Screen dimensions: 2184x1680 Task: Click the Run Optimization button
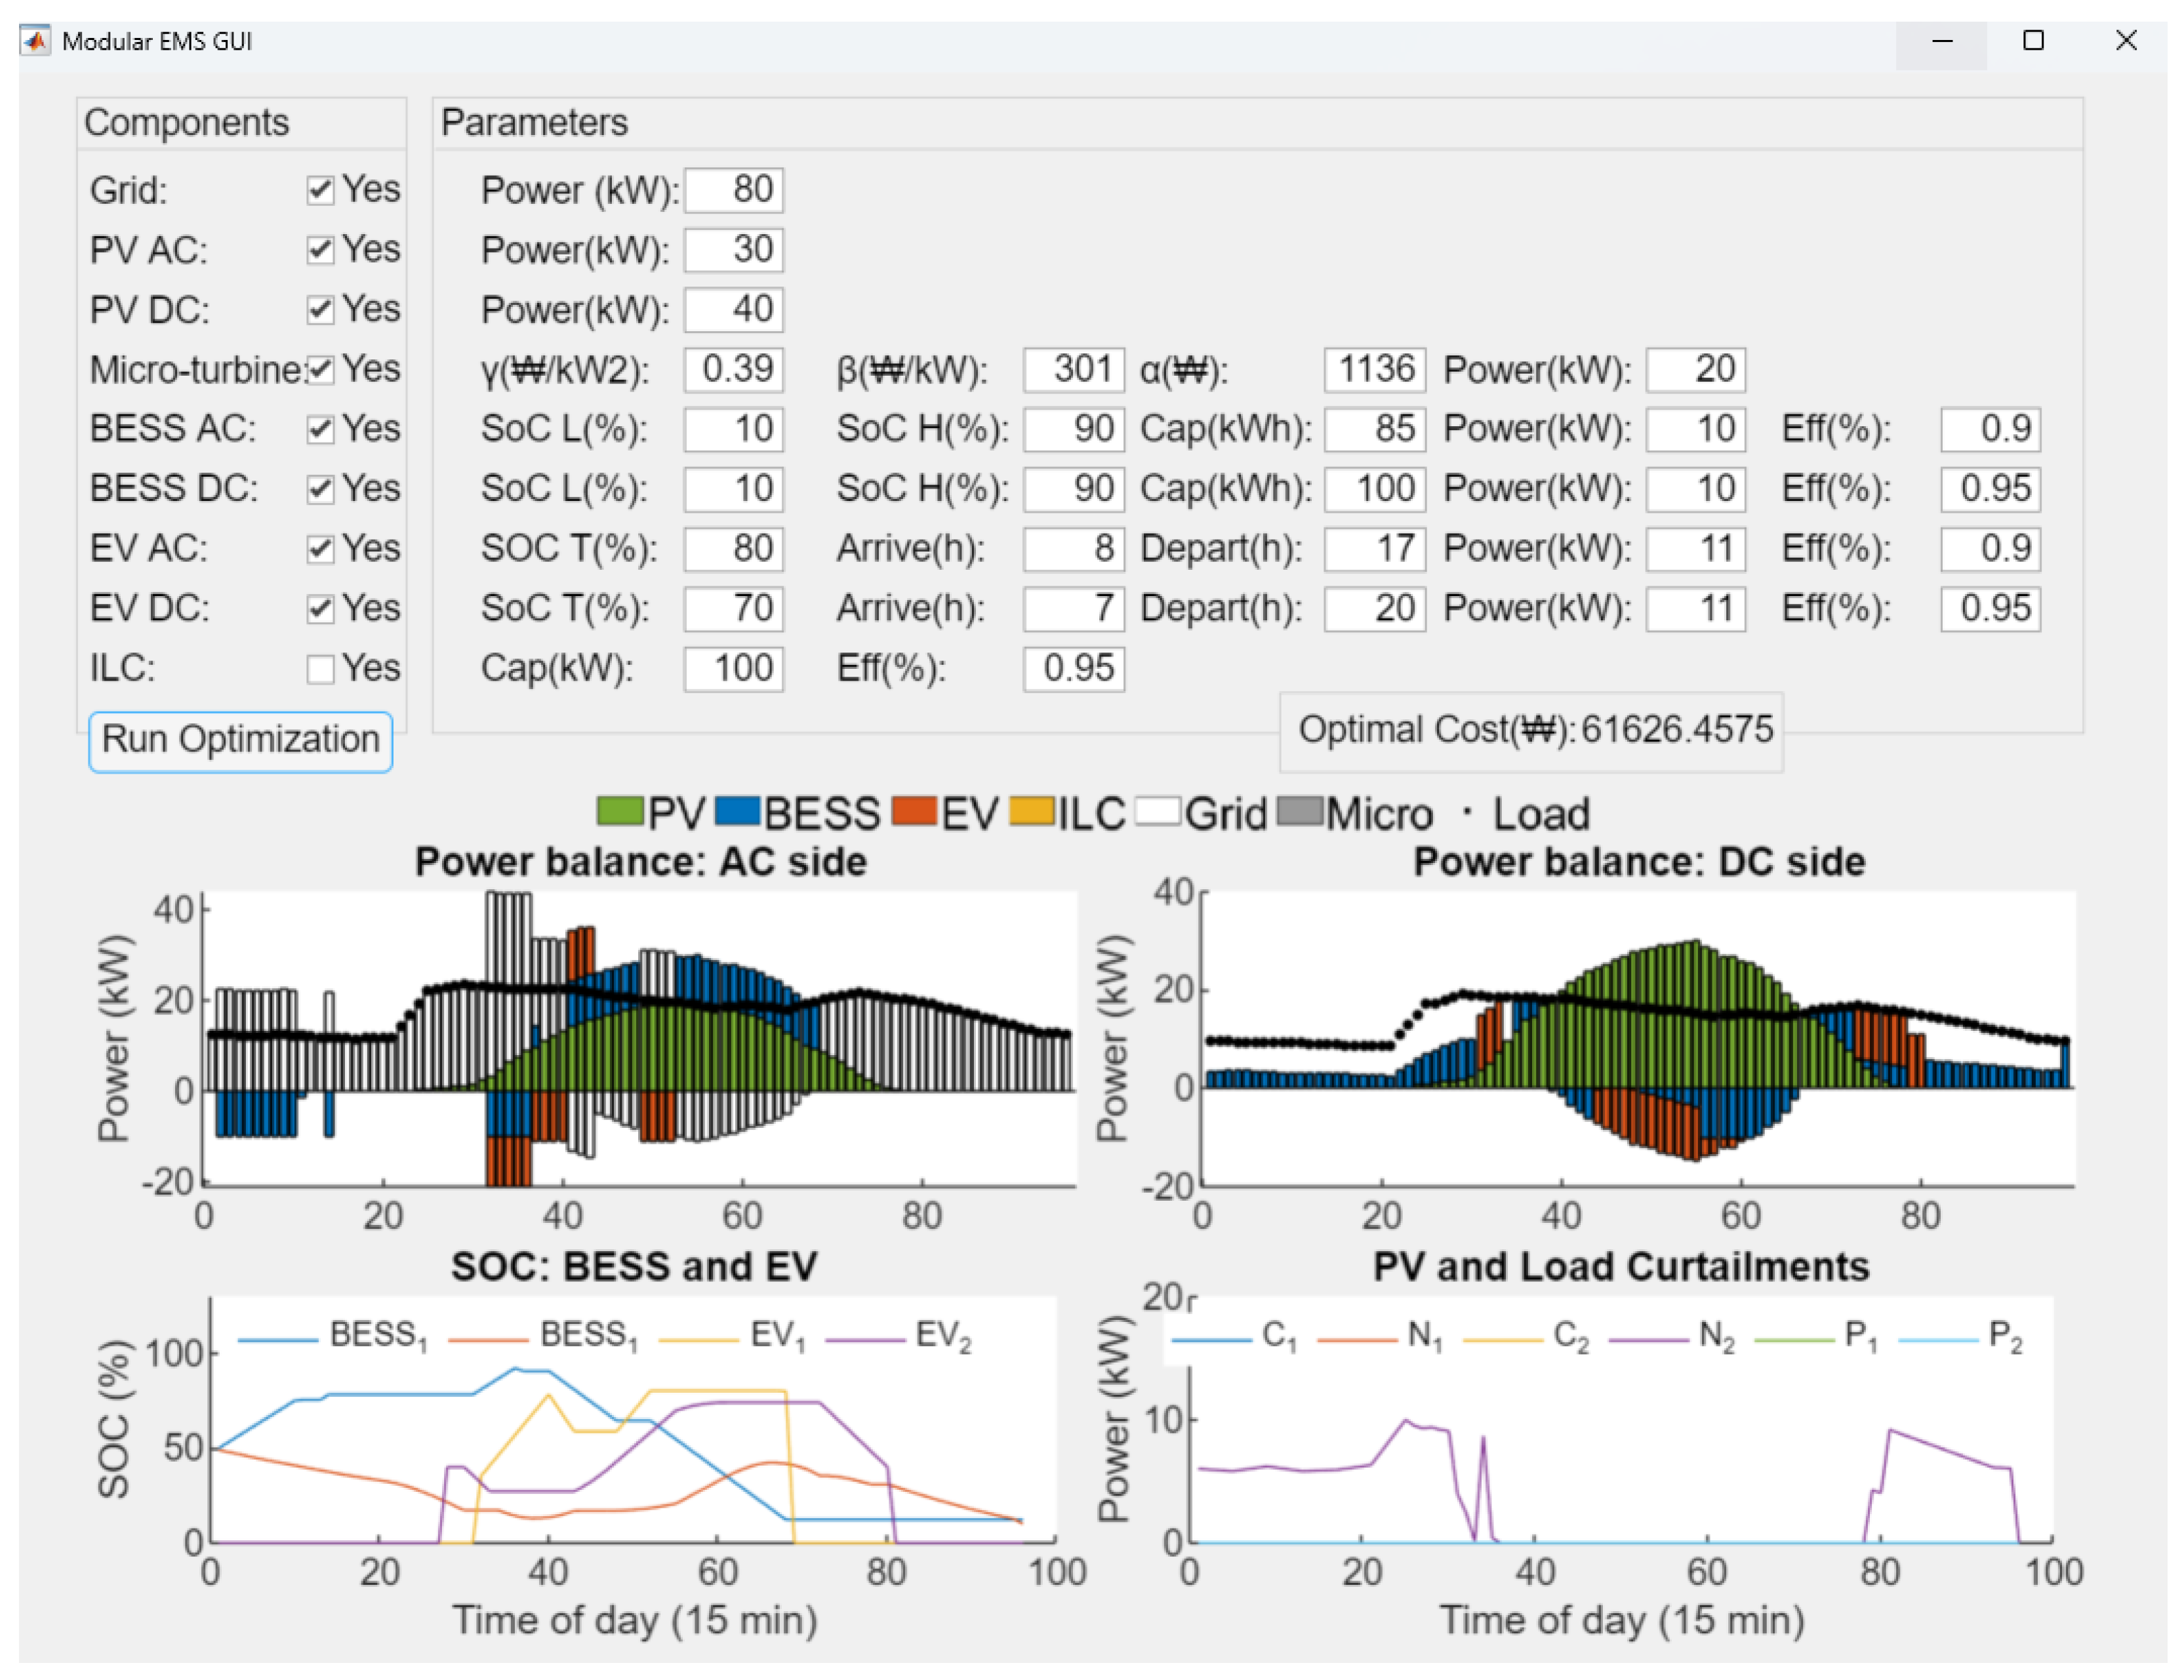point(240,742)
